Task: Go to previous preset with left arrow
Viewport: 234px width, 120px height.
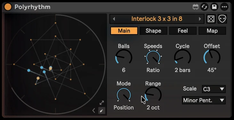Action: tap(114, 19)
